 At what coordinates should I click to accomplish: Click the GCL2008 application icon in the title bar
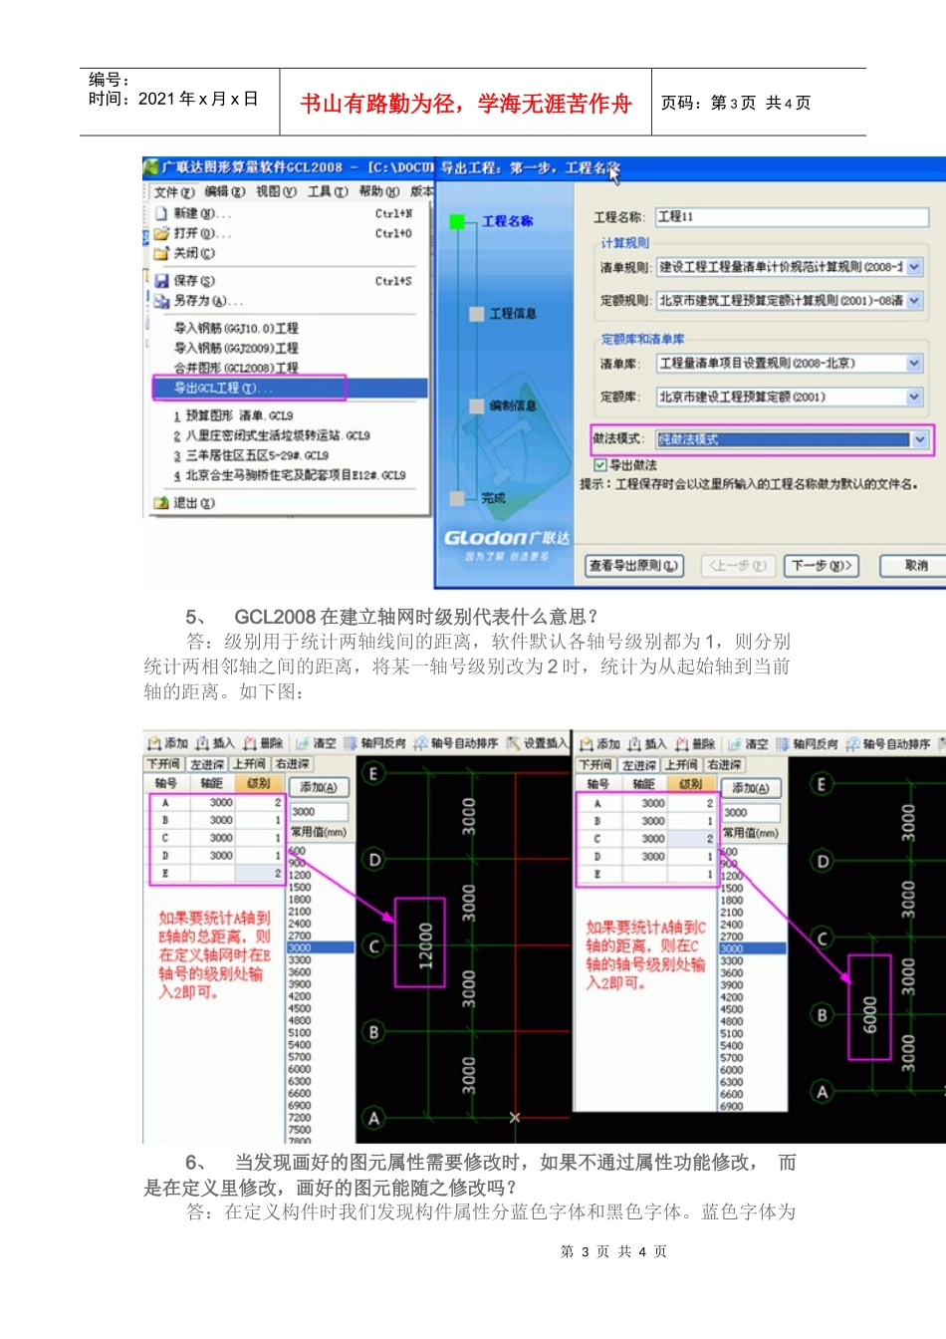point(151,167)
